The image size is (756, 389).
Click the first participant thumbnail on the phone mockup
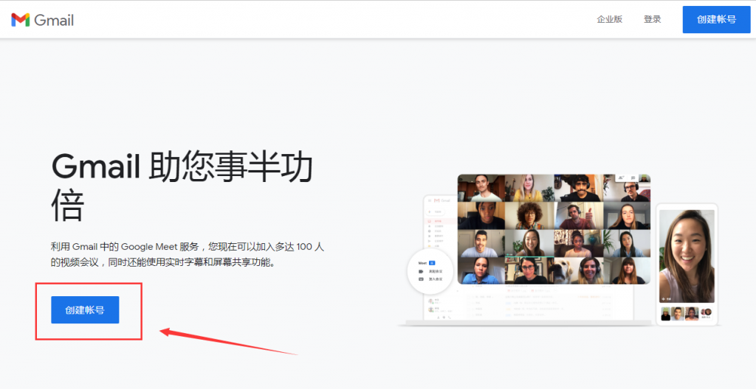(x=666, y=313)
